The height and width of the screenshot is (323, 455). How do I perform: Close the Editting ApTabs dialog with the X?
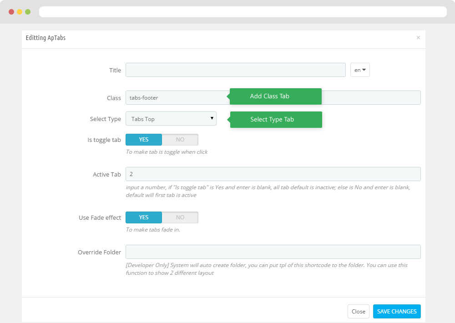coord(418,37)
